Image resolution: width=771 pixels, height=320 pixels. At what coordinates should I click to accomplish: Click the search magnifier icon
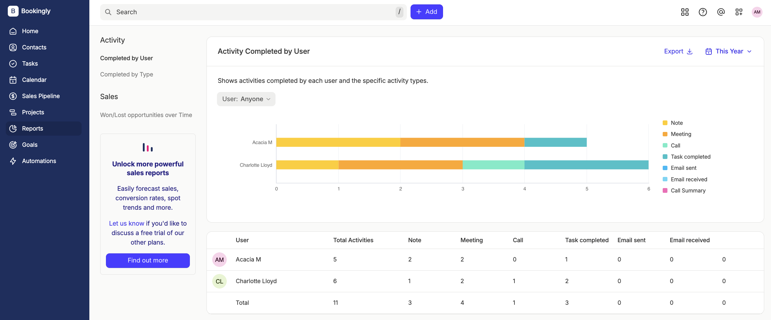coord(108,12)
